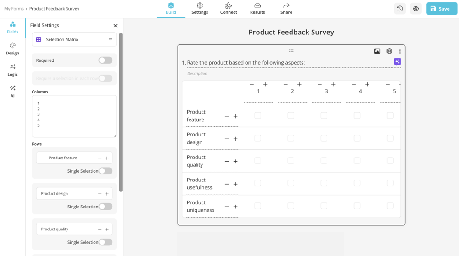This screenshot has width=459, height=256.
Task: Click the image icon on question card
Action: 377,51
